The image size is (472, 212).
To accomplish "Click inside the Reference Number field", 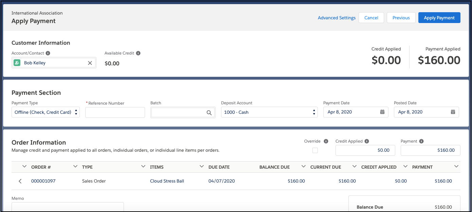I will (115, 112).
